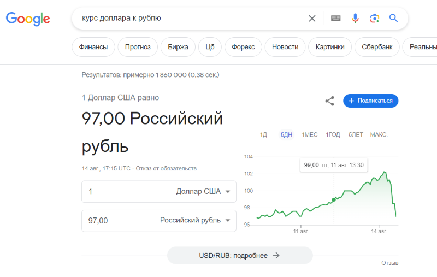Select the 1Д chart range
Screen dimensions: 437x277
(263, 135)
